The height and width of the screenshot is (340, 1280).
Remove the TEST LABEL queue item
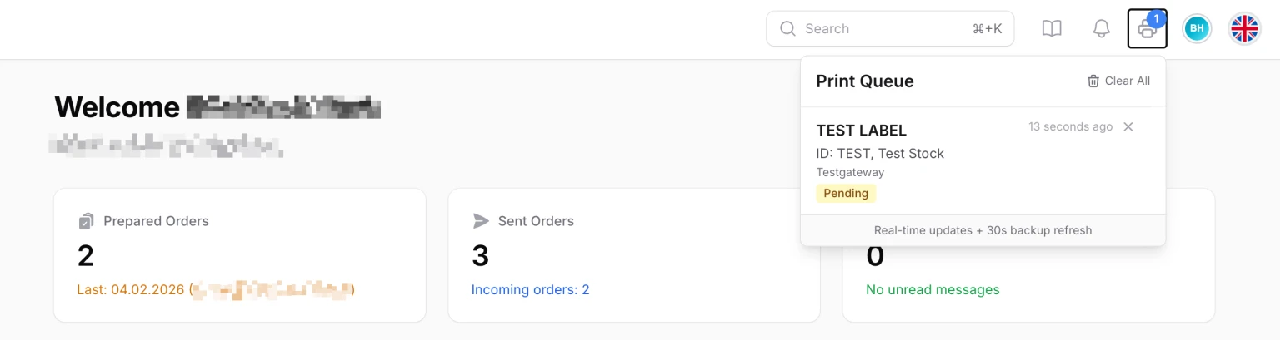pyautogui.click(x=1128, y=126)
